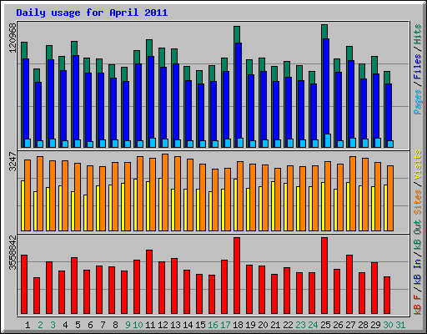This screenshot has height=334, width=427.
Task: Select the 120968 axis value
Action: coord(13,38)
